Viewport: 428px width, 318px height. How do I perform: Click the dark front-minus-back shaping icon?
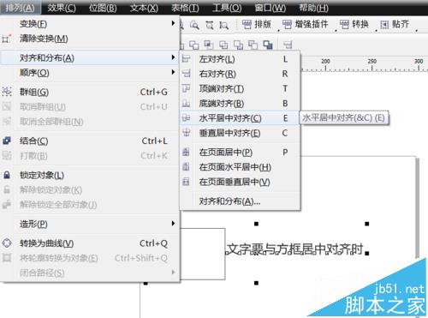[268, 45]
